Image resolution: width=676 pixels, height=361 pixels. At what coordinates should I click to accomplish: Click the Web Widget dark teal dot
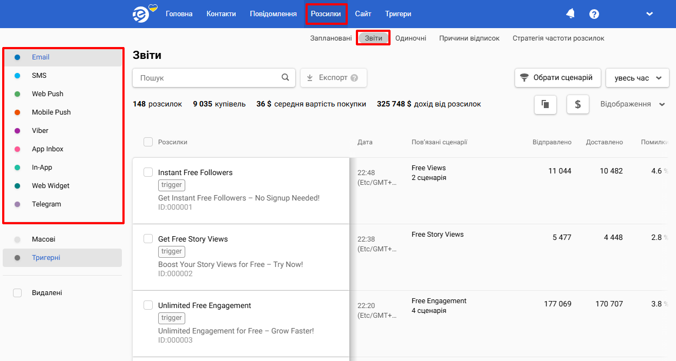(17, 186)
